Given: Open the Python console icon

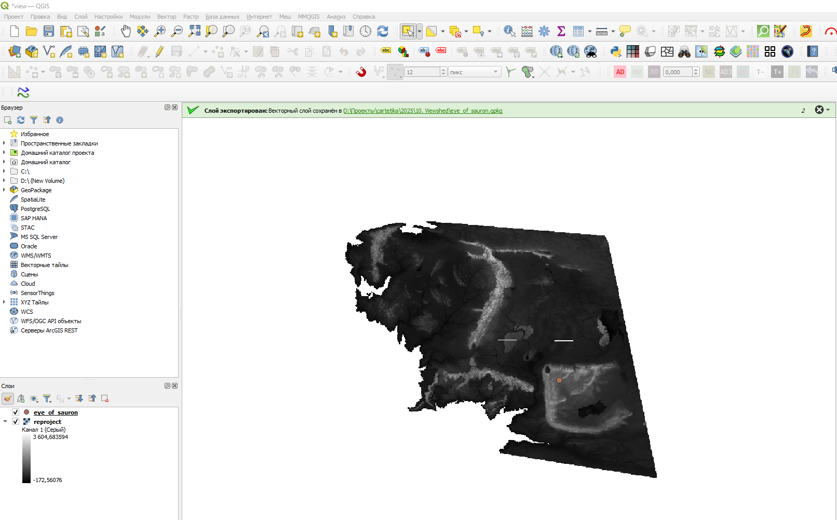Looking at the screenshot, I should coord(616,51).
